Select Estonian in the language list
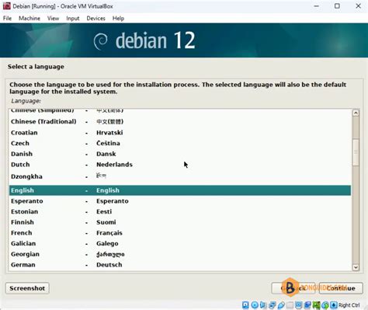368x310 pixels. (x=180, y=211)
